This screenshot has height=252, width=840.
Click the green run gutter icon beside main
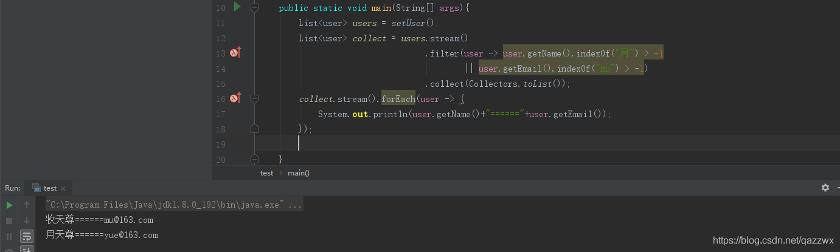click(x=237, y=7)
